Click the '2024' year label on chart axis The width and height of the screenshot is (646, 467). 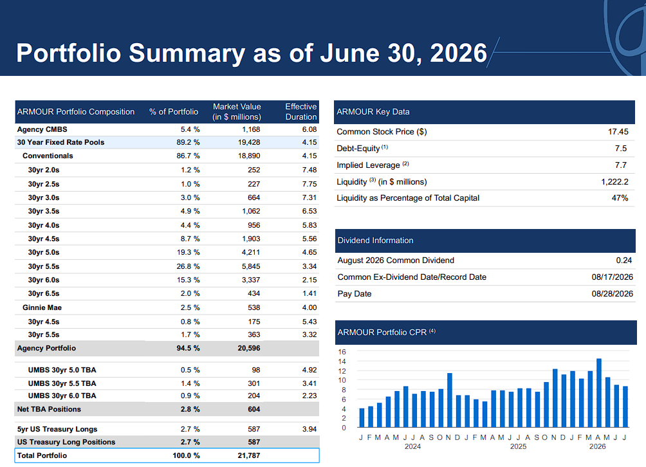tap(413, 447)
